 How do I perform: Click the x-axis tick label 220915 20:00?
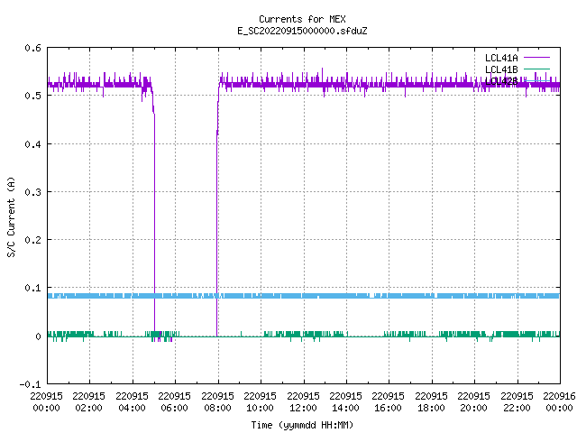coord(473,402)
